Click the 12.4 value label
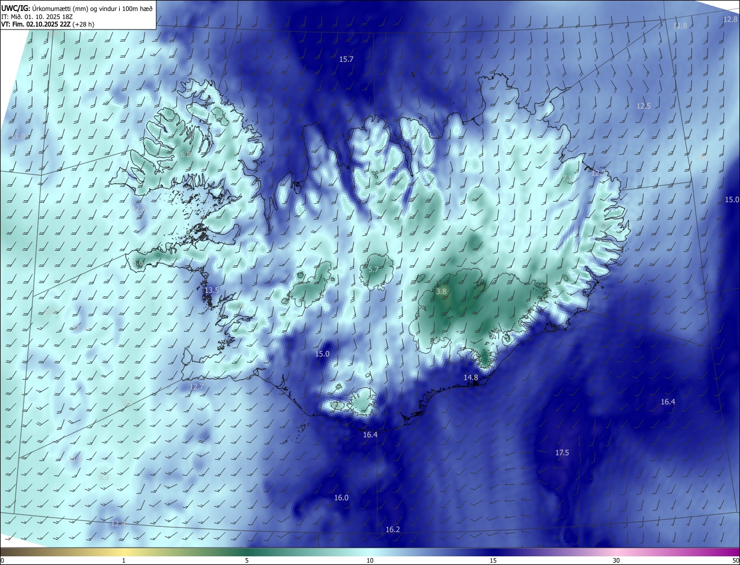 117,523
